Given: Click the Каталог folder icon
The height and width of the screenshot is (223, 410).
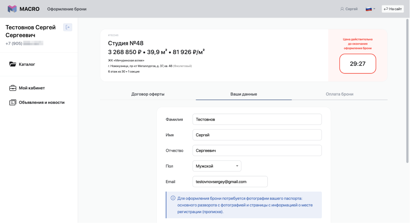Looking at the screenshot, I should pyautogui.click(x=12, y=64).
